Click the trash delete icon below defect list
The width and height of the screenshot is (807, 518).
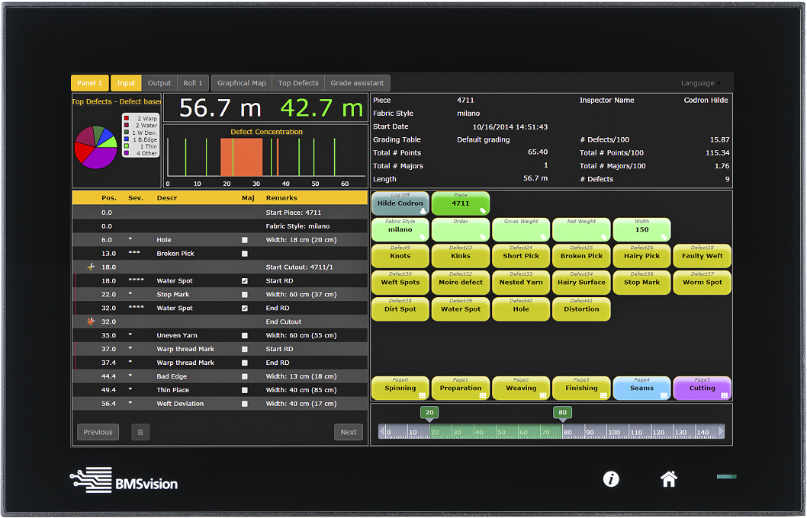140,432
